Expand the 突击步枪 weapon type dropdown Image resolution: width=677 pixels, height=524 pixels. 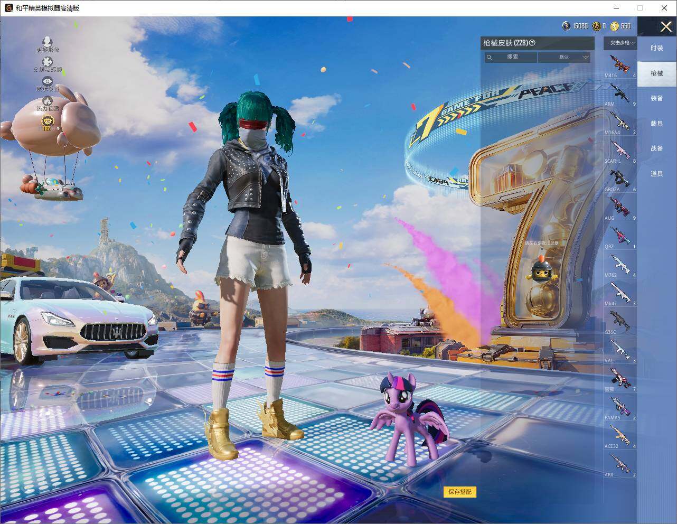tap(620, 43)
